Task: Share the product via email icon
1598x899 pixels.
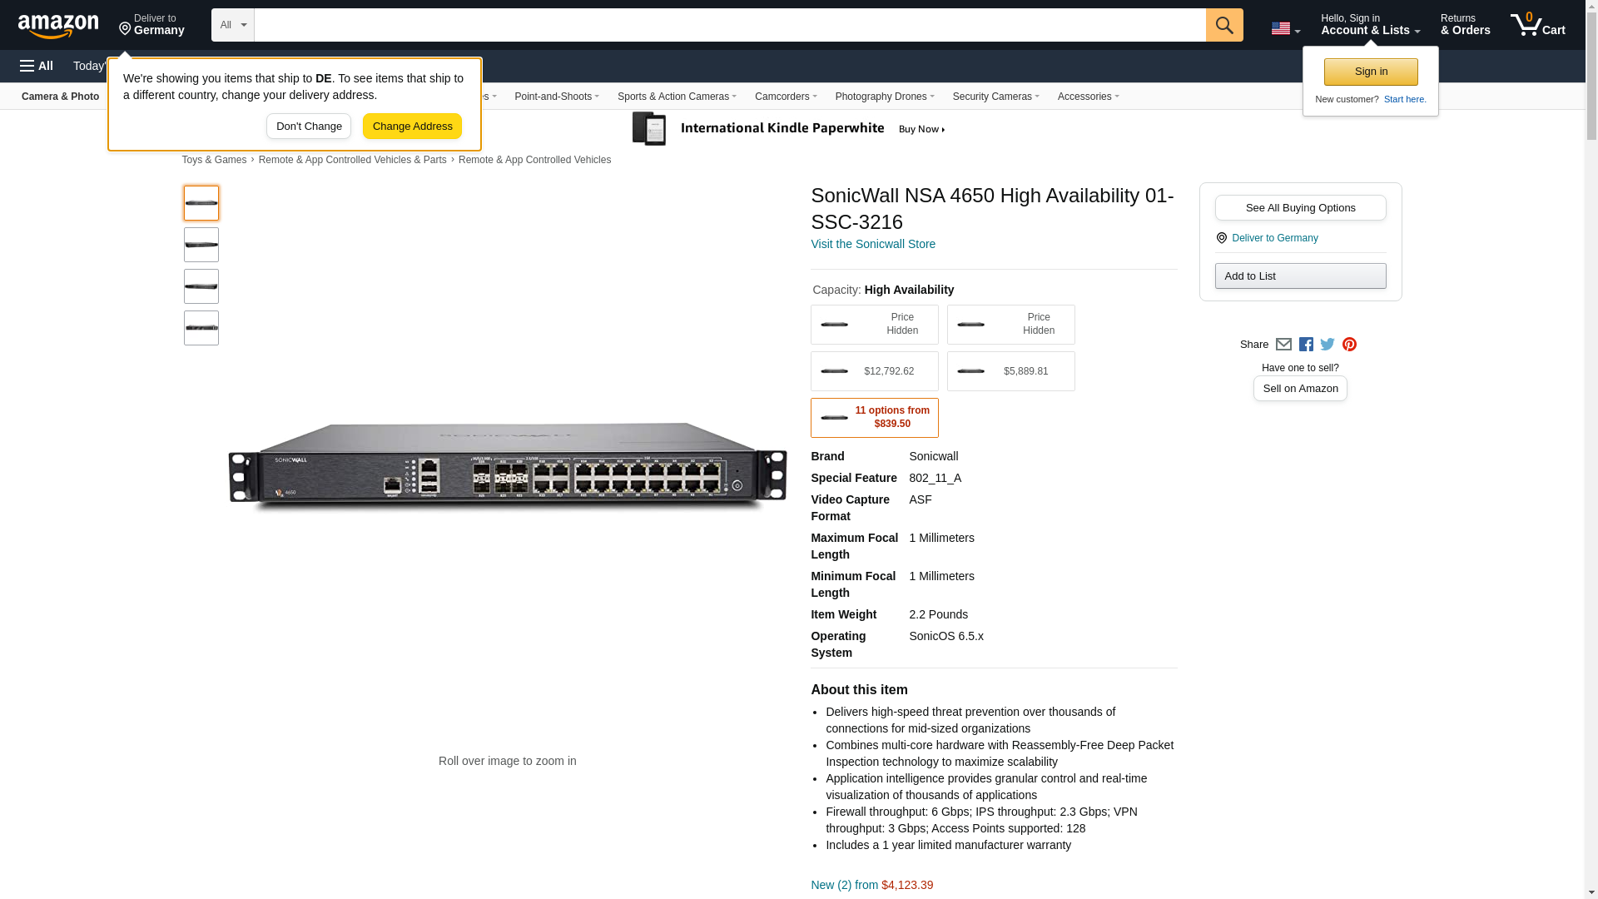Action: click(x=1283, y=345)
